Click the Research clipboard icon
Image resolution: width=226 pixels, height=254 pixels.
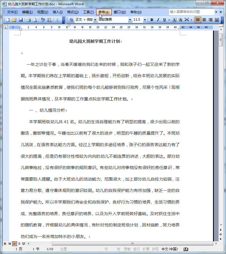49,20
